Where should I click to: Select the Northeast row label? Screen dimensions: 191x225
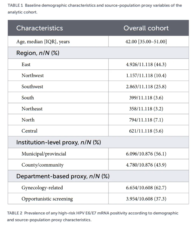[32, 109]
